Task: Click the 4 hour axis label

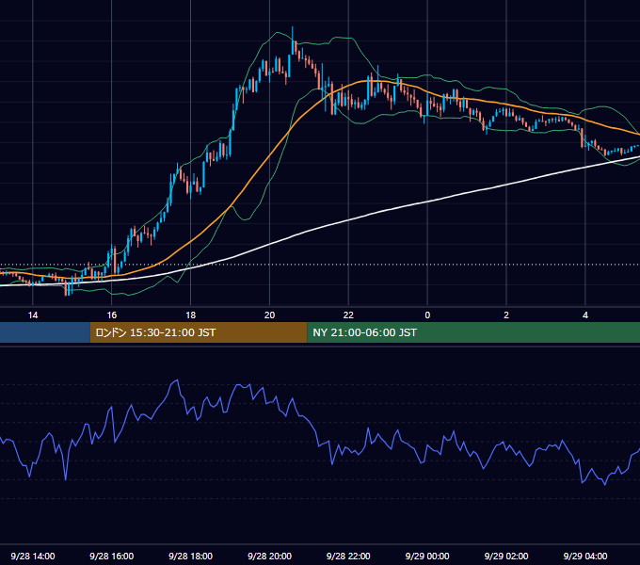Action: [x=585, y=315]
